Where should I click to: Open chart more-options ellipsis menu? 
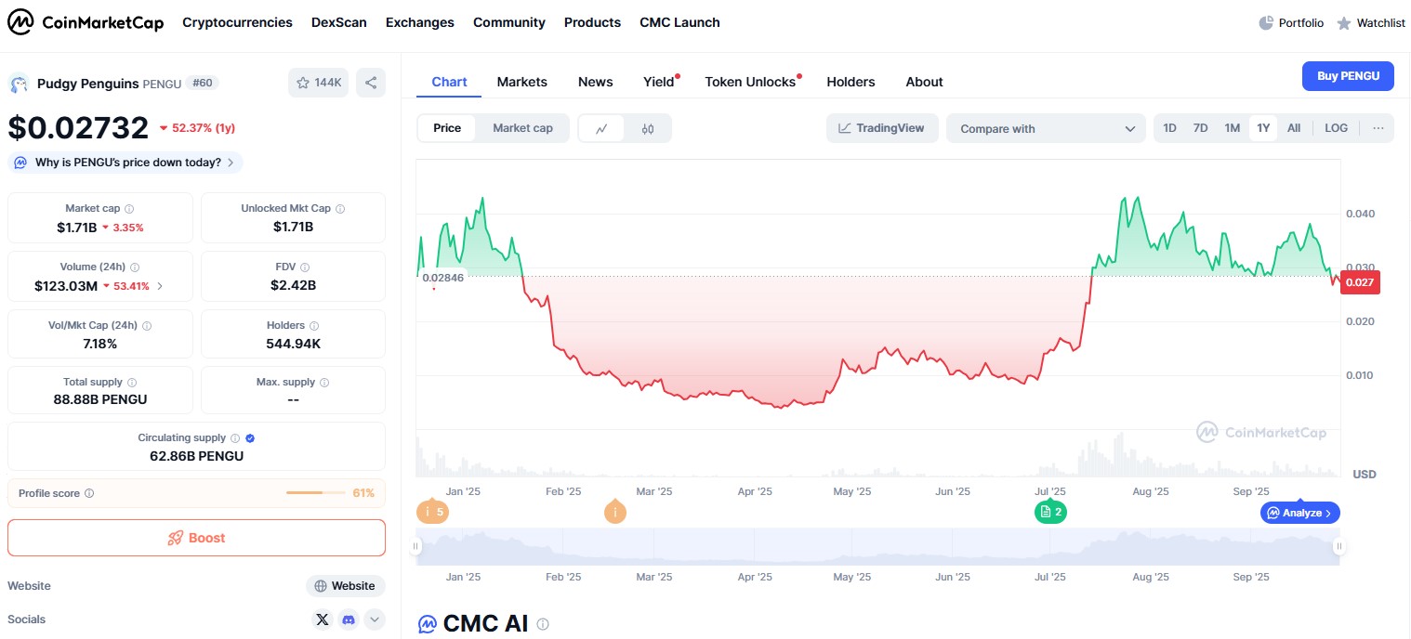pyautogui.click(x=1378, y=128)
